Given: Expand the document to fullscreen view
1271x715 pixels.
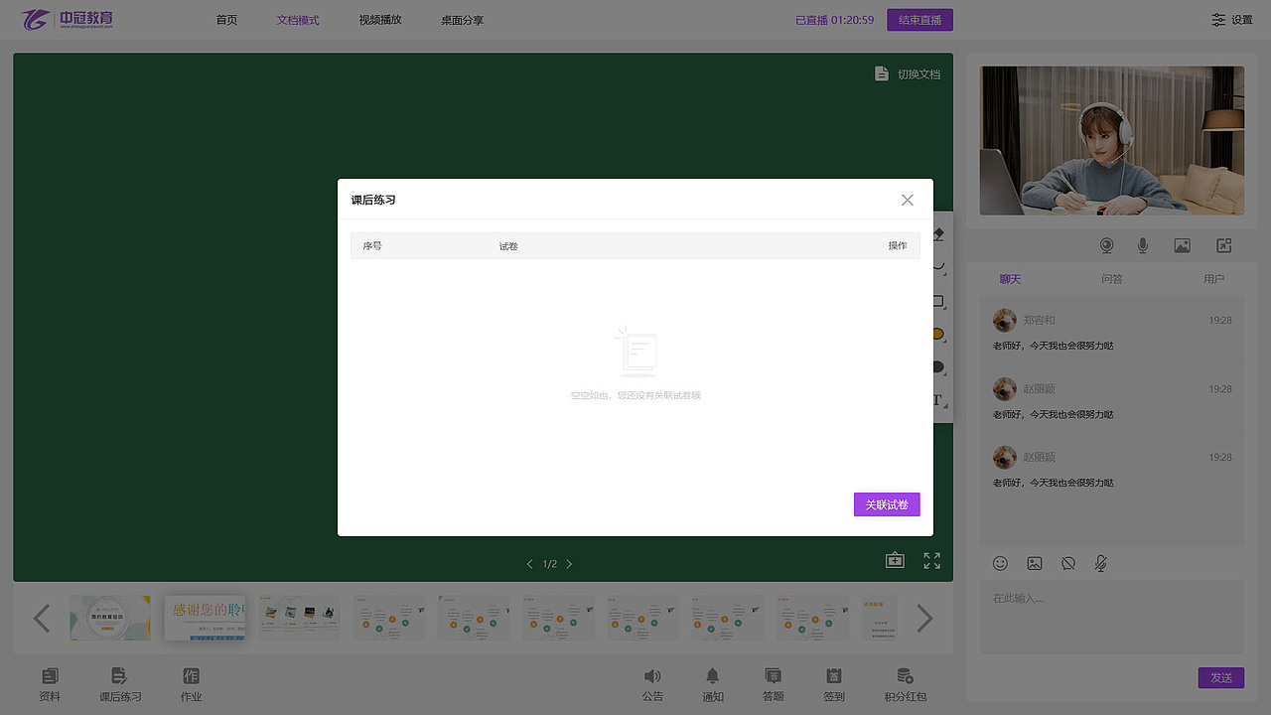Looking at the screenshot, I should click(931, 559).
